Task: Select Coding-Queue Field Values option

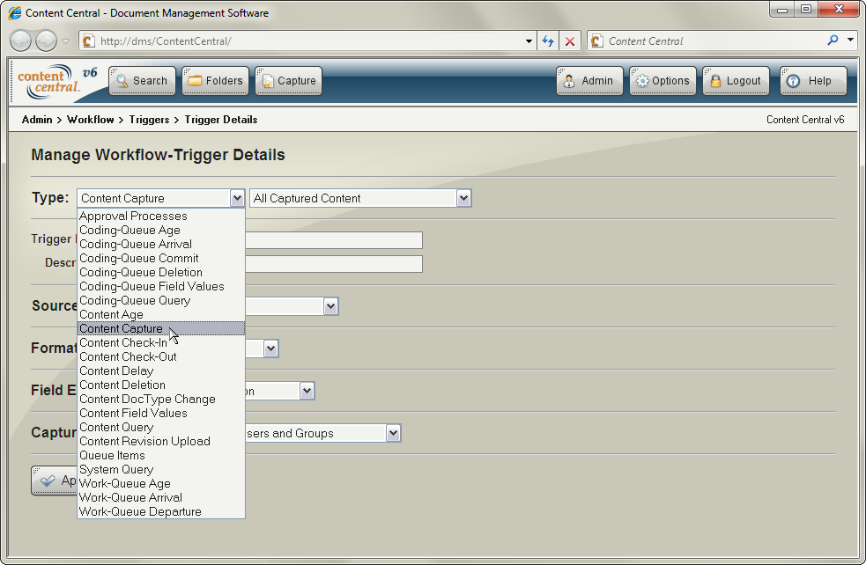Action: point(160,286)
